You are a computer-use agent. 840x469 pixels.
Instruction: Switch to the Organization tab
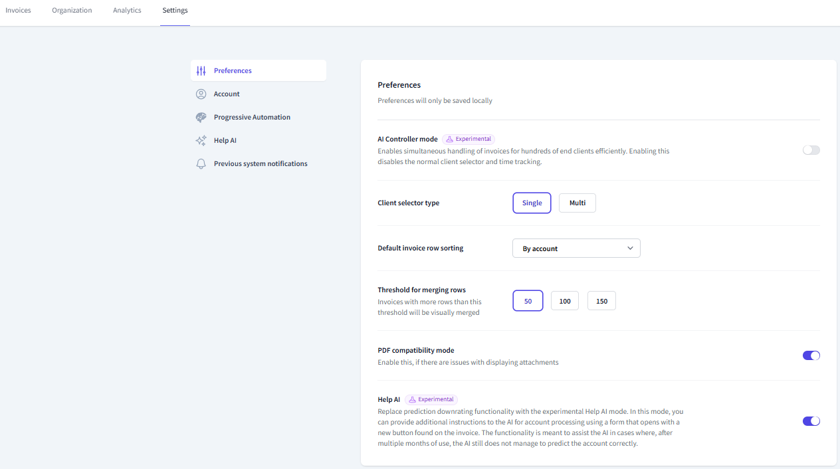(72, 11)
